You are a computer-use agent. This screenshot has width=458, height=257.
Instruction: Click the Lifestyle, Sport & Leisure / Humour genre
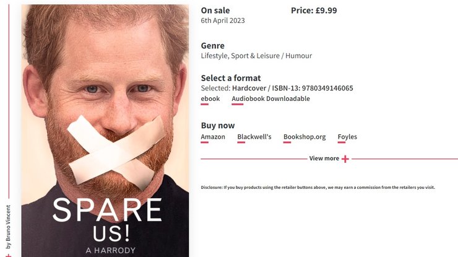coord(256,56)
